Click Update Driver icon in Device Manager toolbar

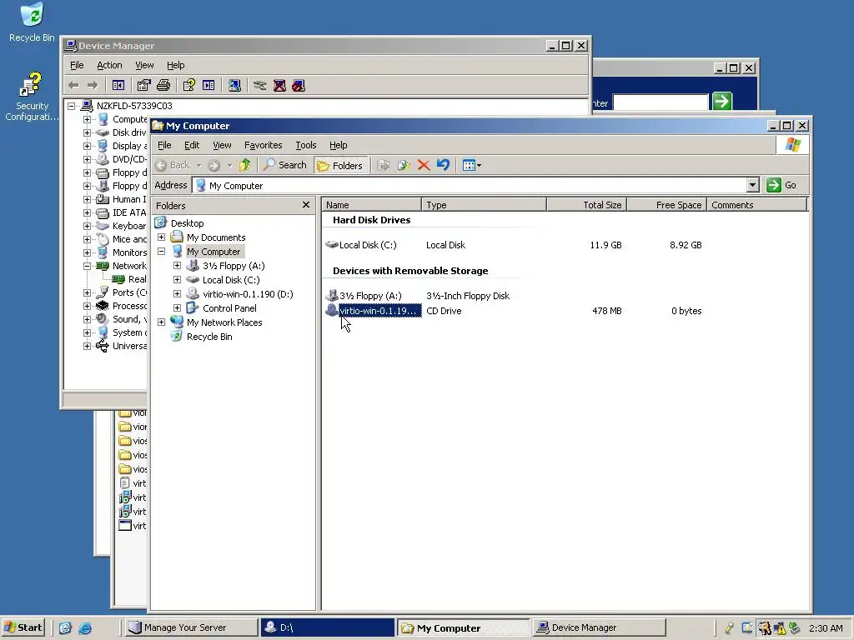pyautogui.click(x=260, y=86)
